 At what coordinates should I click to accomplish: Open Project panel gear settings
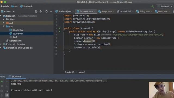(46, 11)
